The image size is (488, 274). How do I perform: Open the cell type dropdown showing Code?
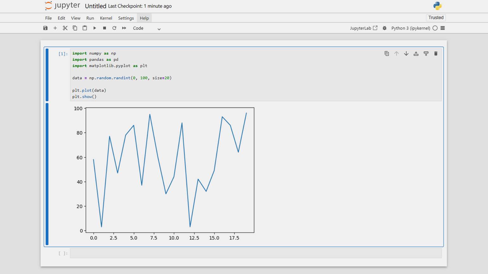(x=147, y=28)
